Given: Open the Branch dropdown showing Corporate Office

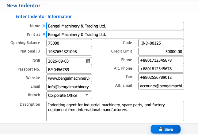Looking at the screenshot, I should (69, 95).
